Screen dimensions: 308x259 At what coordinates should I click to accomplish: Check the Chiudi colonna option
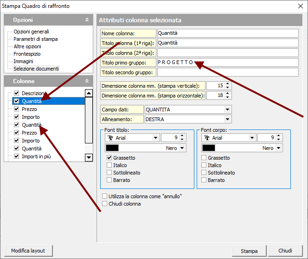(x=104, y=204)
